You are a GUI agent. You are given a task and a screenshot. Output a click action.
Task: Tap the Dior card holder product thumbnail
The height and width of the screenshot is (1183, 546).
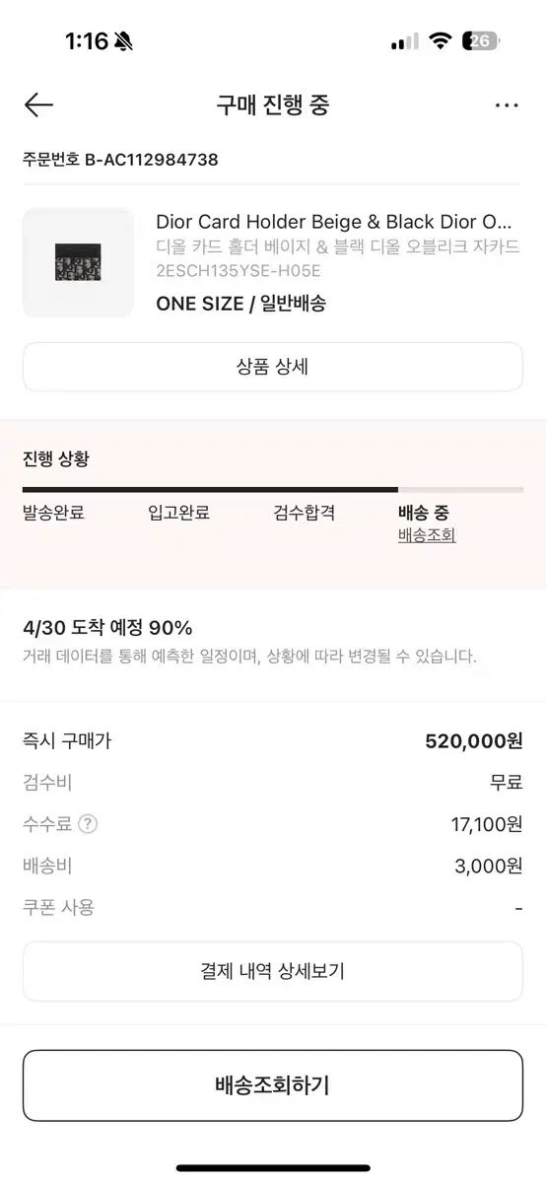[x=78, y=262]
